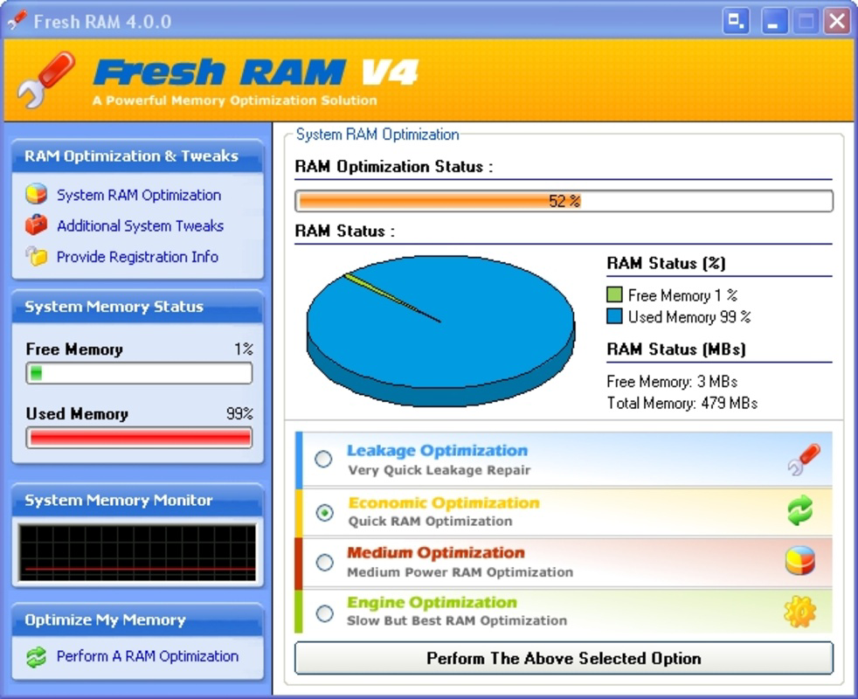858x699 pixels.
Task: Click the compact mode button in title bar
Action: point(736,21)
